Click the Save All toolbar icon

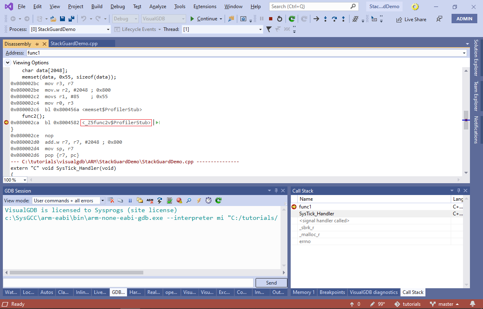pos(71,19)
